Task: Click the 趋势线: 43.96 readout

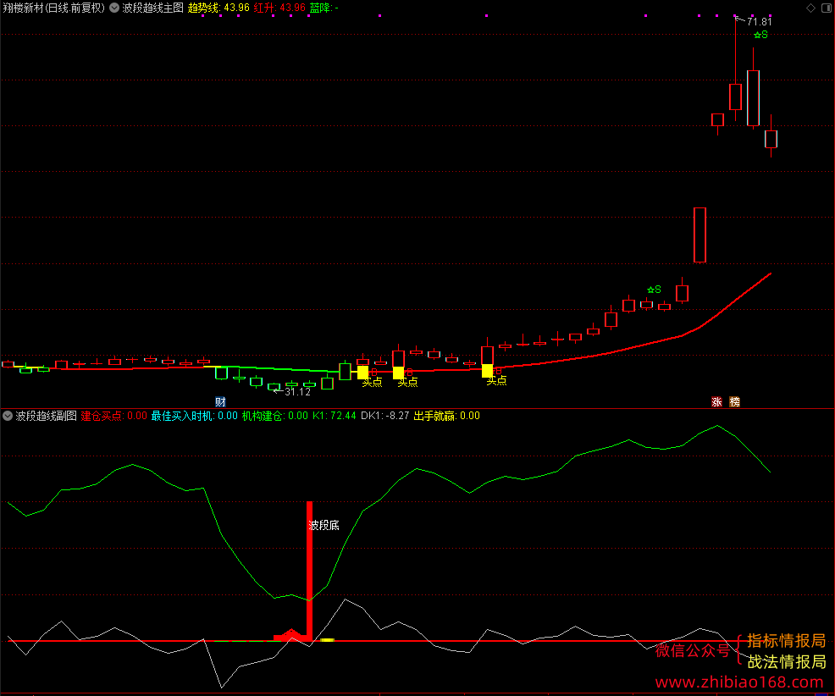Action: 218,8
